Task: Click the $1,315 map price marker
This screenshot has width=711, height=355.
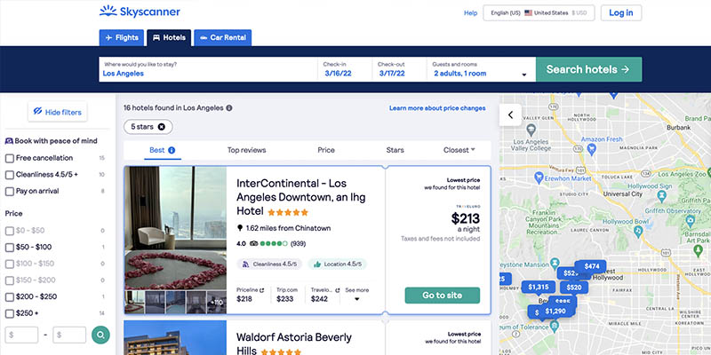Action: click(x=539, y=287)
